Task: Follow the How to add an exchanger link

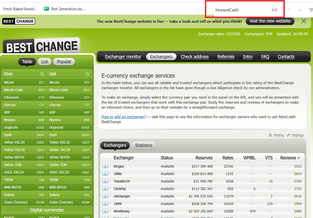Action: coord(124,117)
